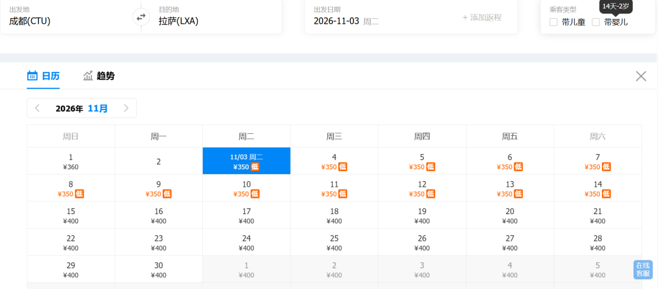Select November 9 in calendar
This screenshot has width=658, height=289.
pos(158,189)
